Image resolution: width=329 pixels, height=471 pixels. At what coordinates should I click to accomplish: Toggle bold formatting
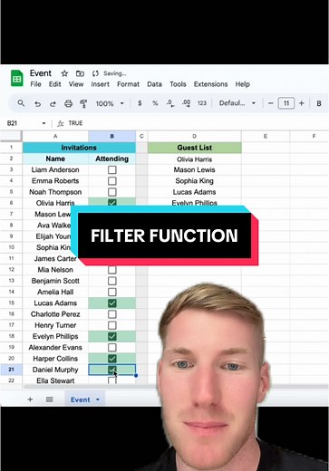[319, 103]
